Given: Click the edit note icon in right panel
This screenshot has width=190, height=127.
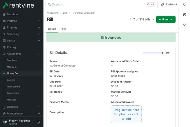Looking at the screenshot, I should point(185,15).
